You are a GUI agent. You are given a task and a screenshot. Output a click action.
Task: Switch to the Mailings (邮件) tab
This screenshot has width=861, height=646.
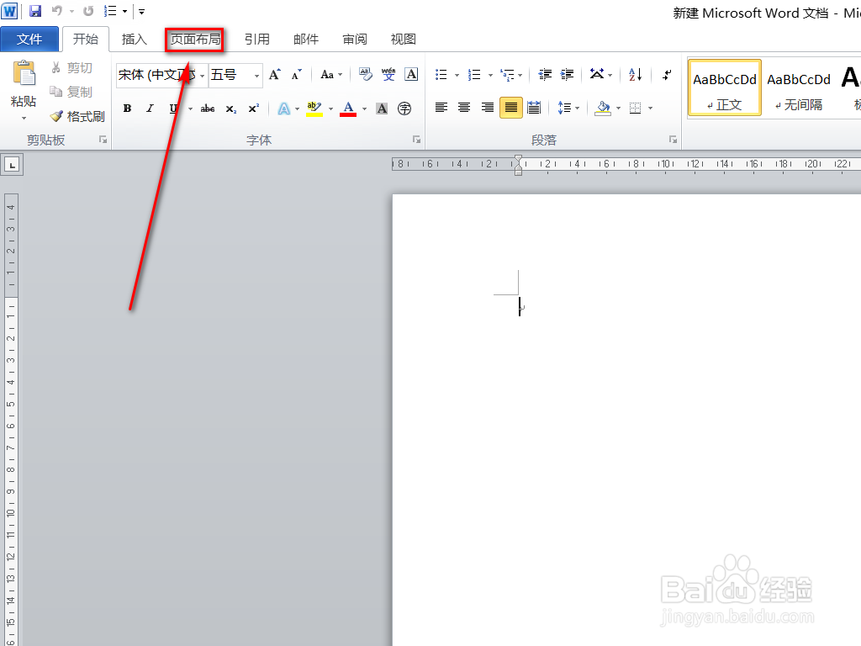point(306,39)
